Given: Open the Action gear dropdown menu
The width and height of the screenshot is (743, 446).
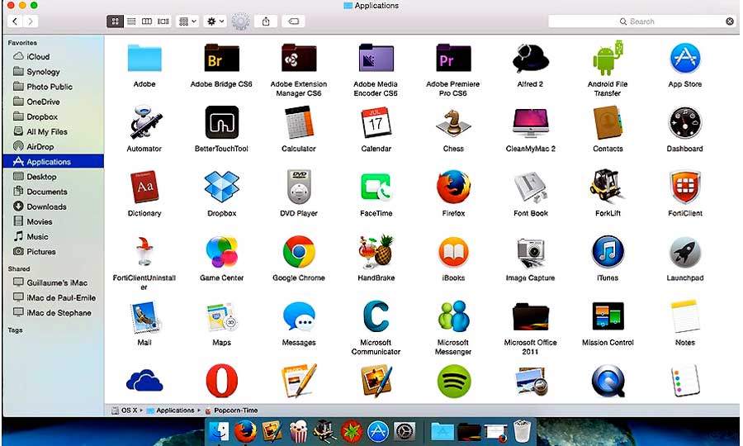Looking at the screenshot, I should 215,21.
